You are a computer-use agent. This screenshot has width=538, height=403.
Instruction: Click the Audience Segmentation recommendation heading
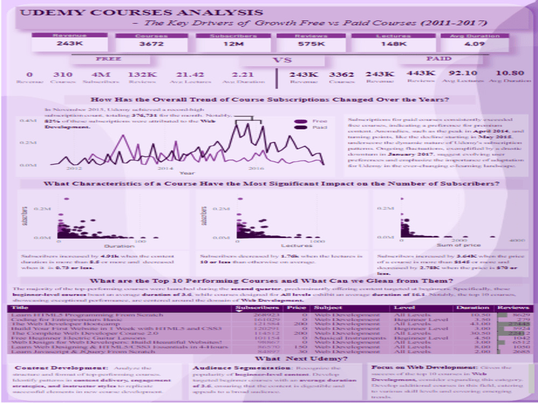[242, 368]
